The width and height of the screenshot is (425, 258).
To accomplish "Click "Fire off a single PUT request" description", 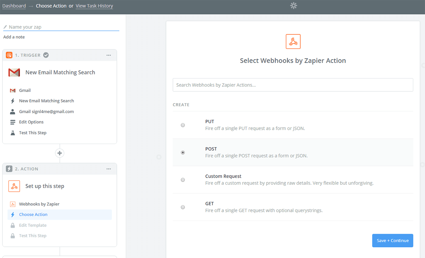I will pos(255,128).
